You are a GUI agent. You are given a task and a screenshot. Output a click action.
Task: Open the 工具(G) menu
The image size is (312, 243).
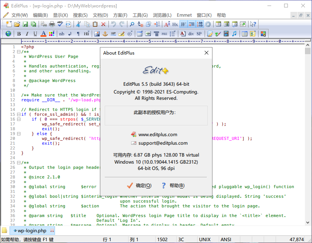coord(140,15)
